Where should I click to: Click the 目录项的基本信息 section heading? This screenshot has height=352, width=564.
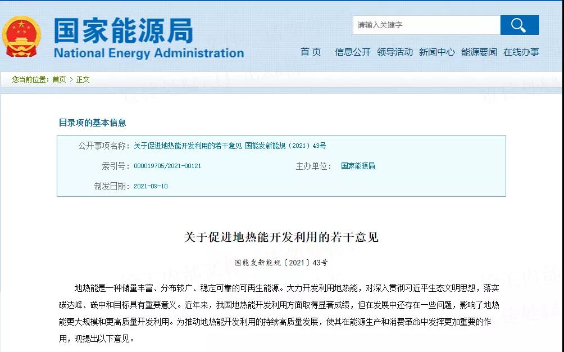pyautogui.click(x=93, y=123)
